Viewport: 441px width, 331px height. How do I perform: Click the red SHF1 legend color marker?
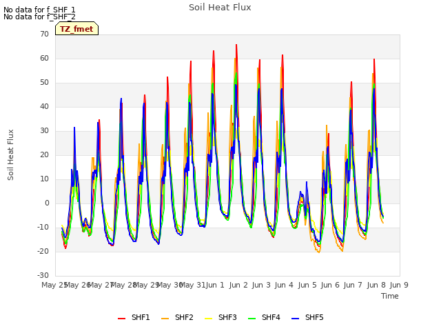(121, 319)
